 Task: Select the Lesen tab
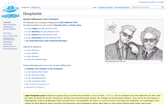[x=95, y=7]
